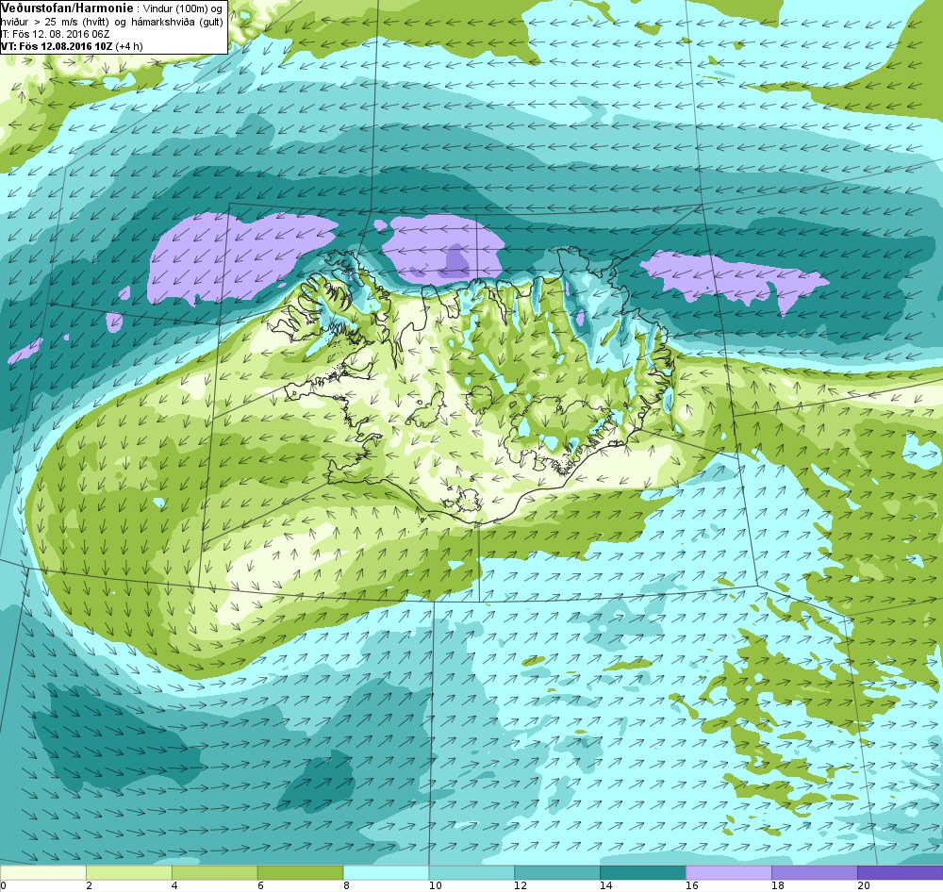Click the 'VT: Fös 12.08.2016 10Z (+4 h)' line
Image resolution: width=943 pixels, height=892 pixels.
pyautogui.click(x=73, y=46)
